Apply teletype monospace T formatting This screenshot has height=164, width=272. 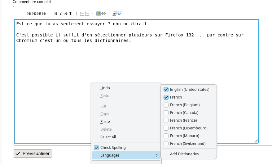[x=71, y=14]
